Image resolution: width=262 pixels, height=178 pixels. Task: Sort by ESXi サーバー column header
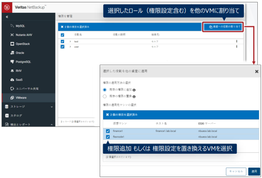(x=207, y=124)
